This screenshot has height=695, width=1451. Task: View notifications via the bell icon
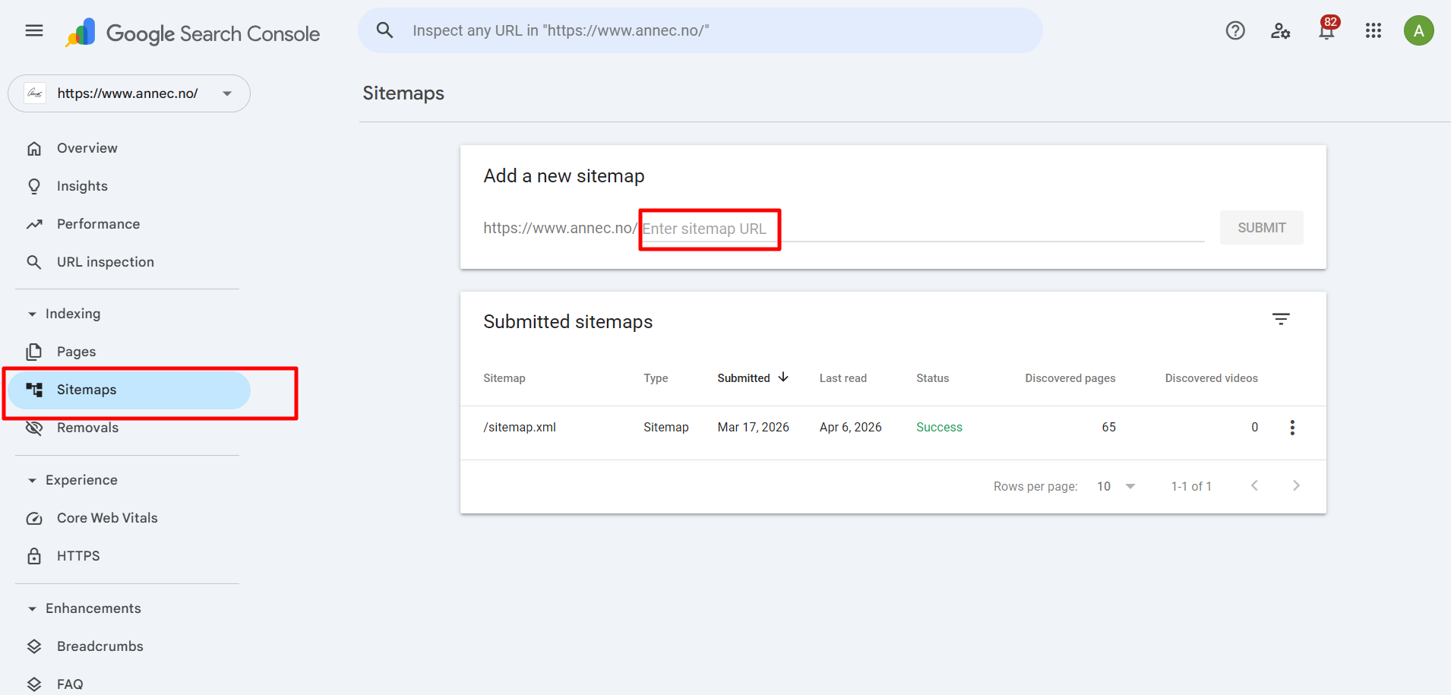click(1326, 32)
